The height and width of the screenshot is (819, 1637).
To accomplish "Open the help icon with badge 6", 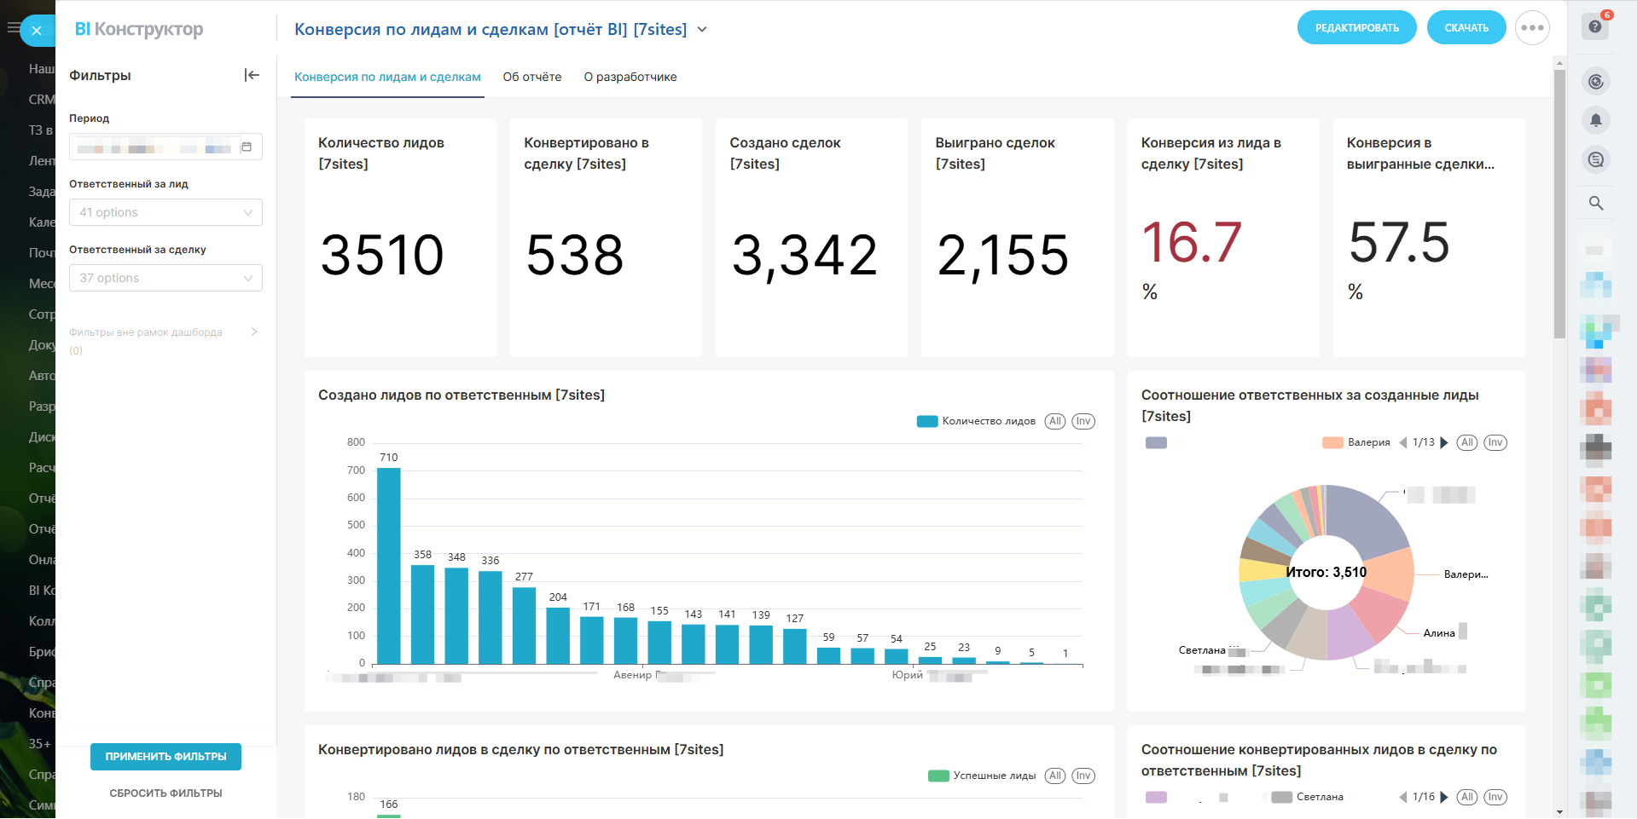I will [1595, 26].
